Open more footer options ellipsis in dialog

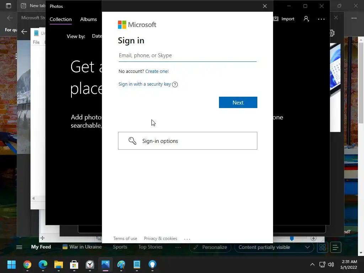[187, 239]
